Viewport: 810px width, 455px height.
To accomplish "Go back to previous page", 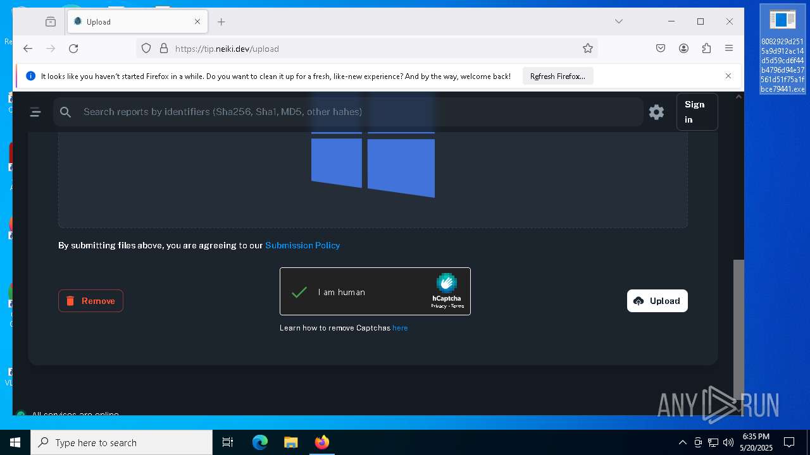I will (x=28, y=49).
